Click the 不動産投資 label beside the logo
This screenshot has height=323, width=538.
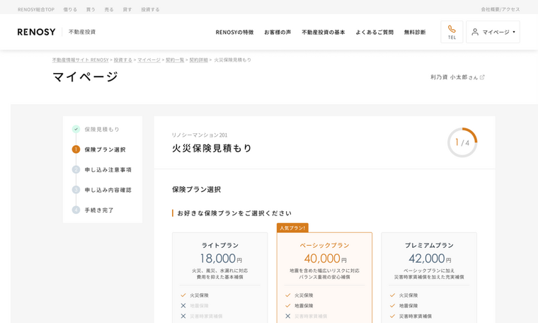click(82, 32)
